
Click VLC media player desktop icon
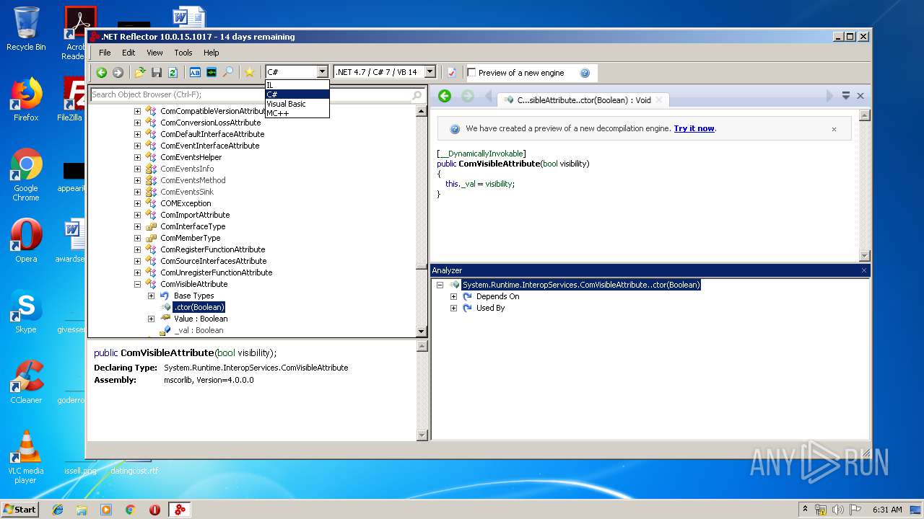(x=25, y=457)
